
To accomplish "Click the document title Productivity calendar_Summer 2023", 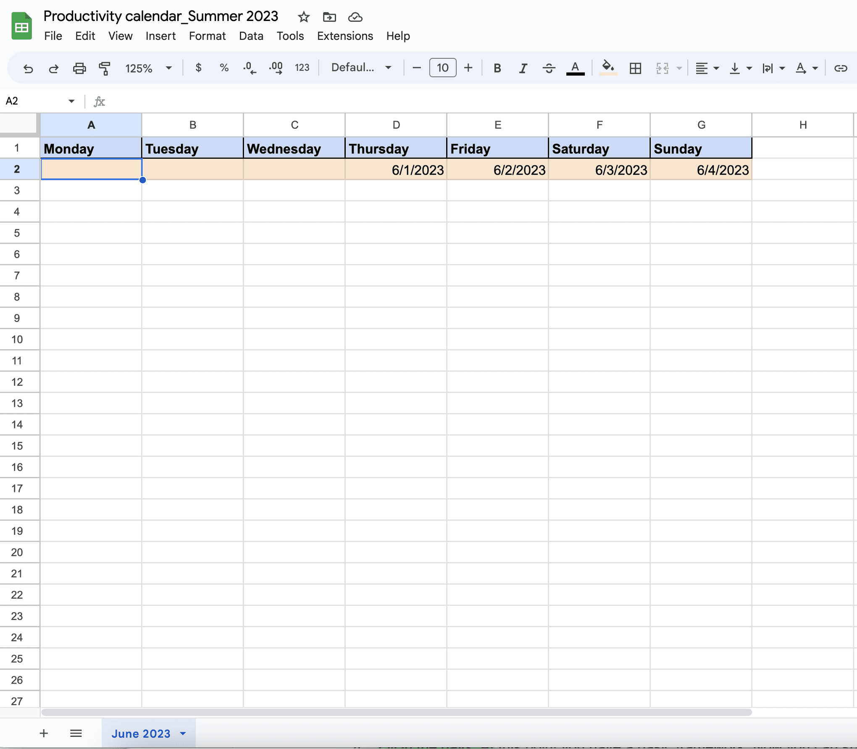I will click(x=160, y=16).
